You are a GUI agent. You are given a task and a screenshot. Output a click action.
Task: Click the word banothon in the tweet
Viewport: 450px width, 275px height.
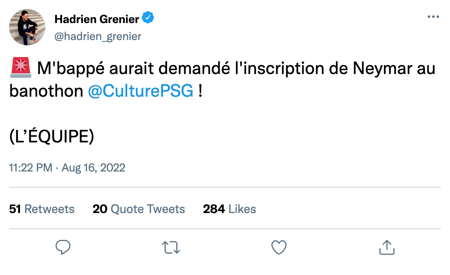pyautogui.click(x=46, y=91)
